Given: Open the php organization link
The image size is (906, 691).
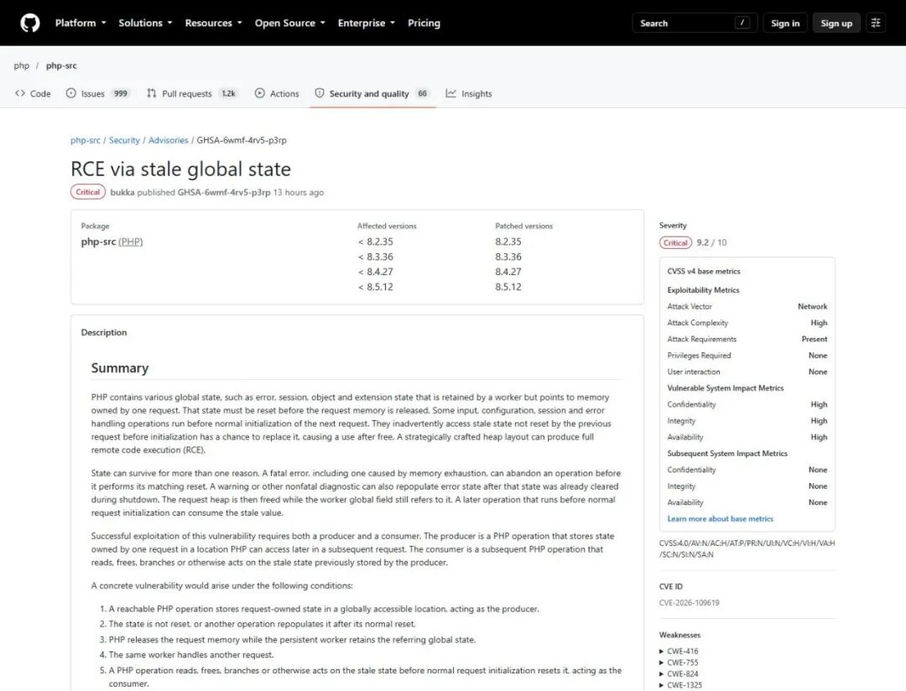Looking at the screenshot, I should coord(21,65).
